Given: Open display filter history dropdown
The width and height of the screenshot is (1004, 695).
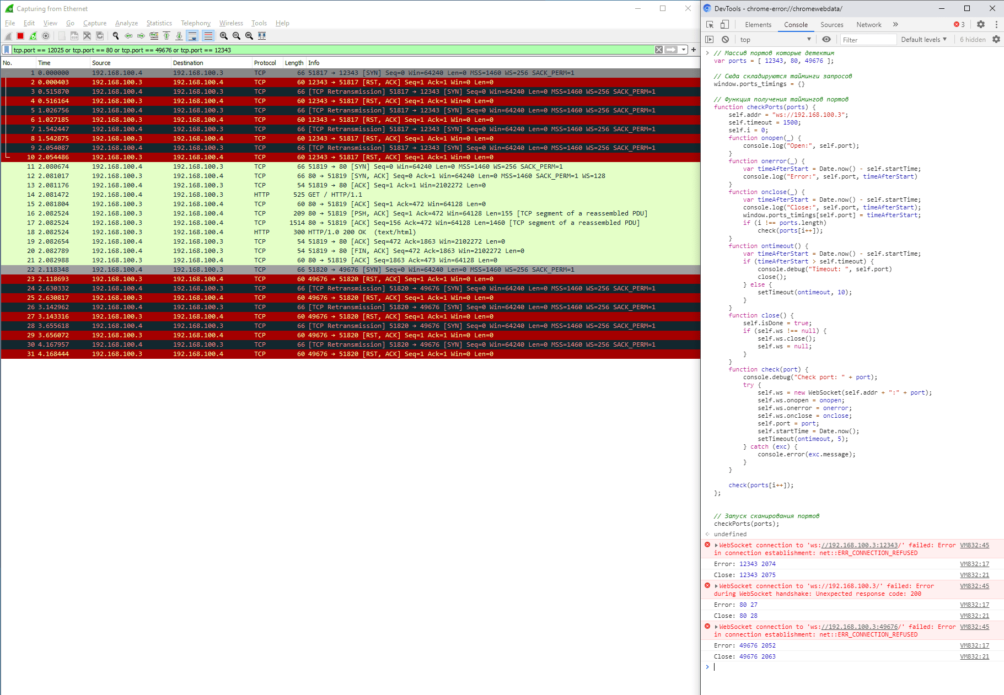Looking at the screenshot, I should tap(684, 50).
